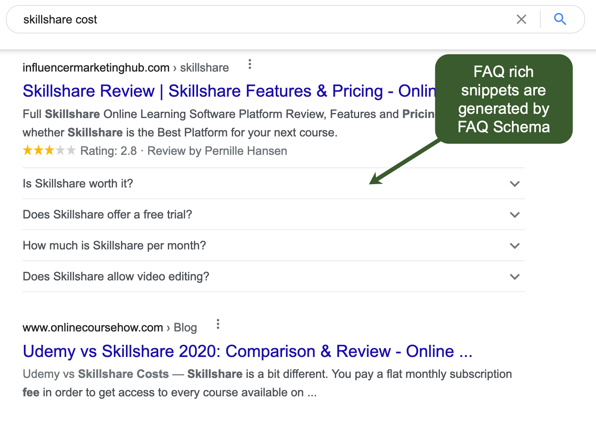
Task: Click the www.onlinecoursehow.com › Blog breadcrumb
Action: point(110,328)
